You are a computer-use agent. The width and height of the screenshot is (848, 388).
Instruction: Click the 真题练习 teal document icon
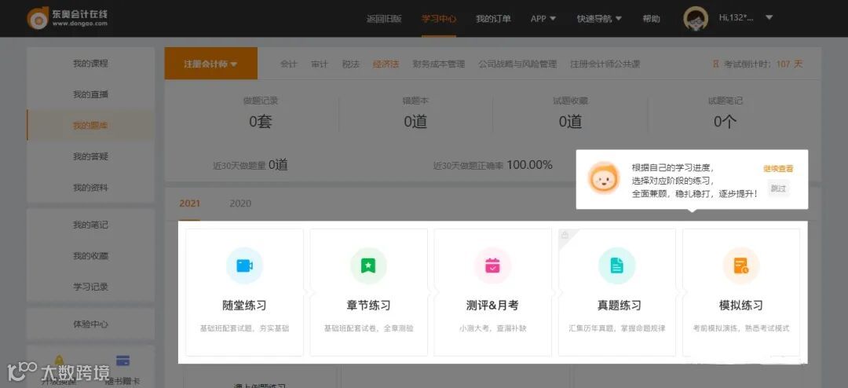(x=617, y=265)
